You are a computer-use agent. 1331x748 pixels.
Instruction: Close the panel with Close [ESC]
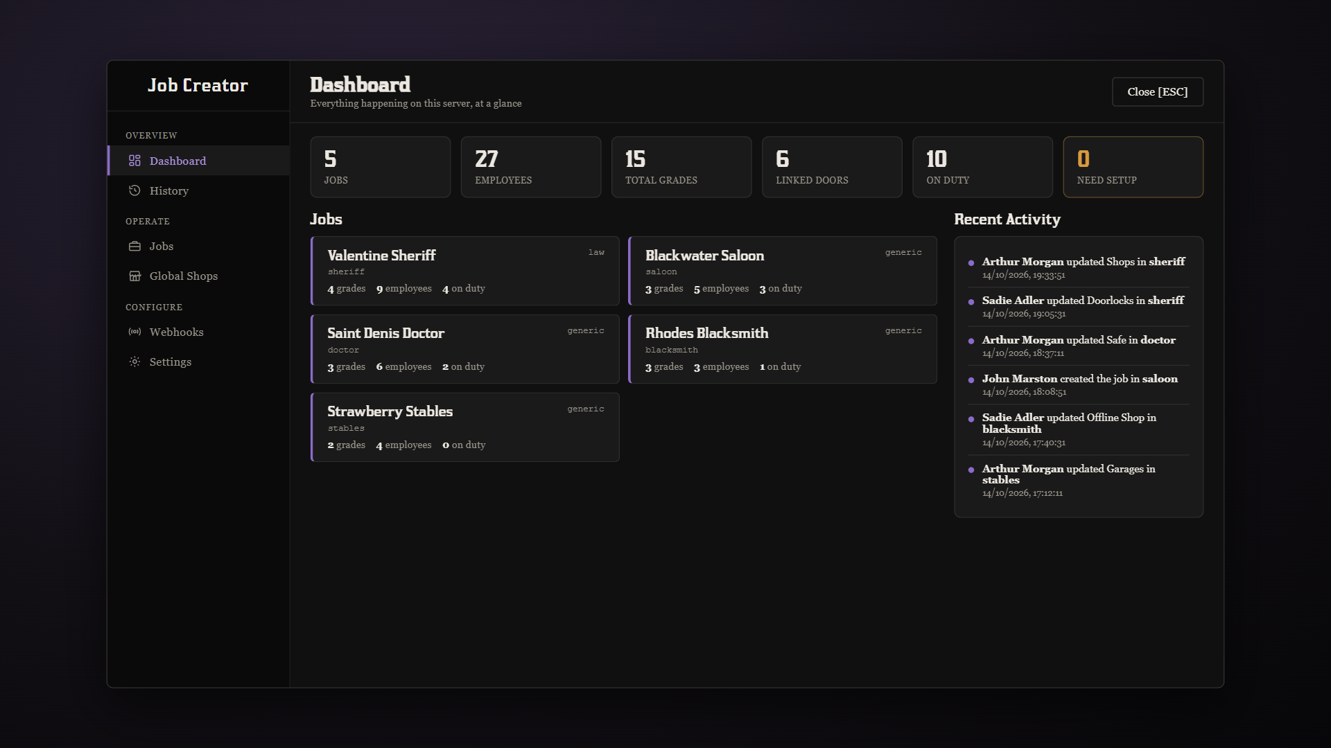[1158, 91]
